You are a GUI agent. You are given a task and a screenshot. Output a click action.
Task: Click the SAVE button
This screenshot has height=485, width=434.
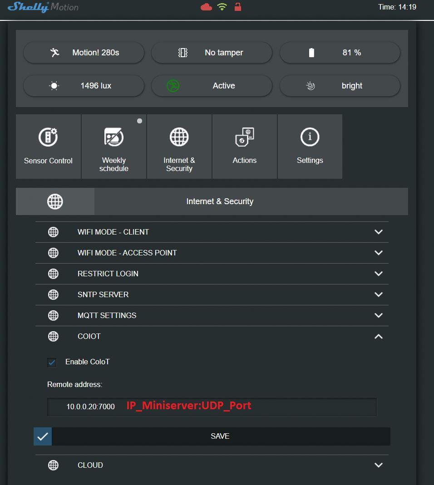(212, 436)
